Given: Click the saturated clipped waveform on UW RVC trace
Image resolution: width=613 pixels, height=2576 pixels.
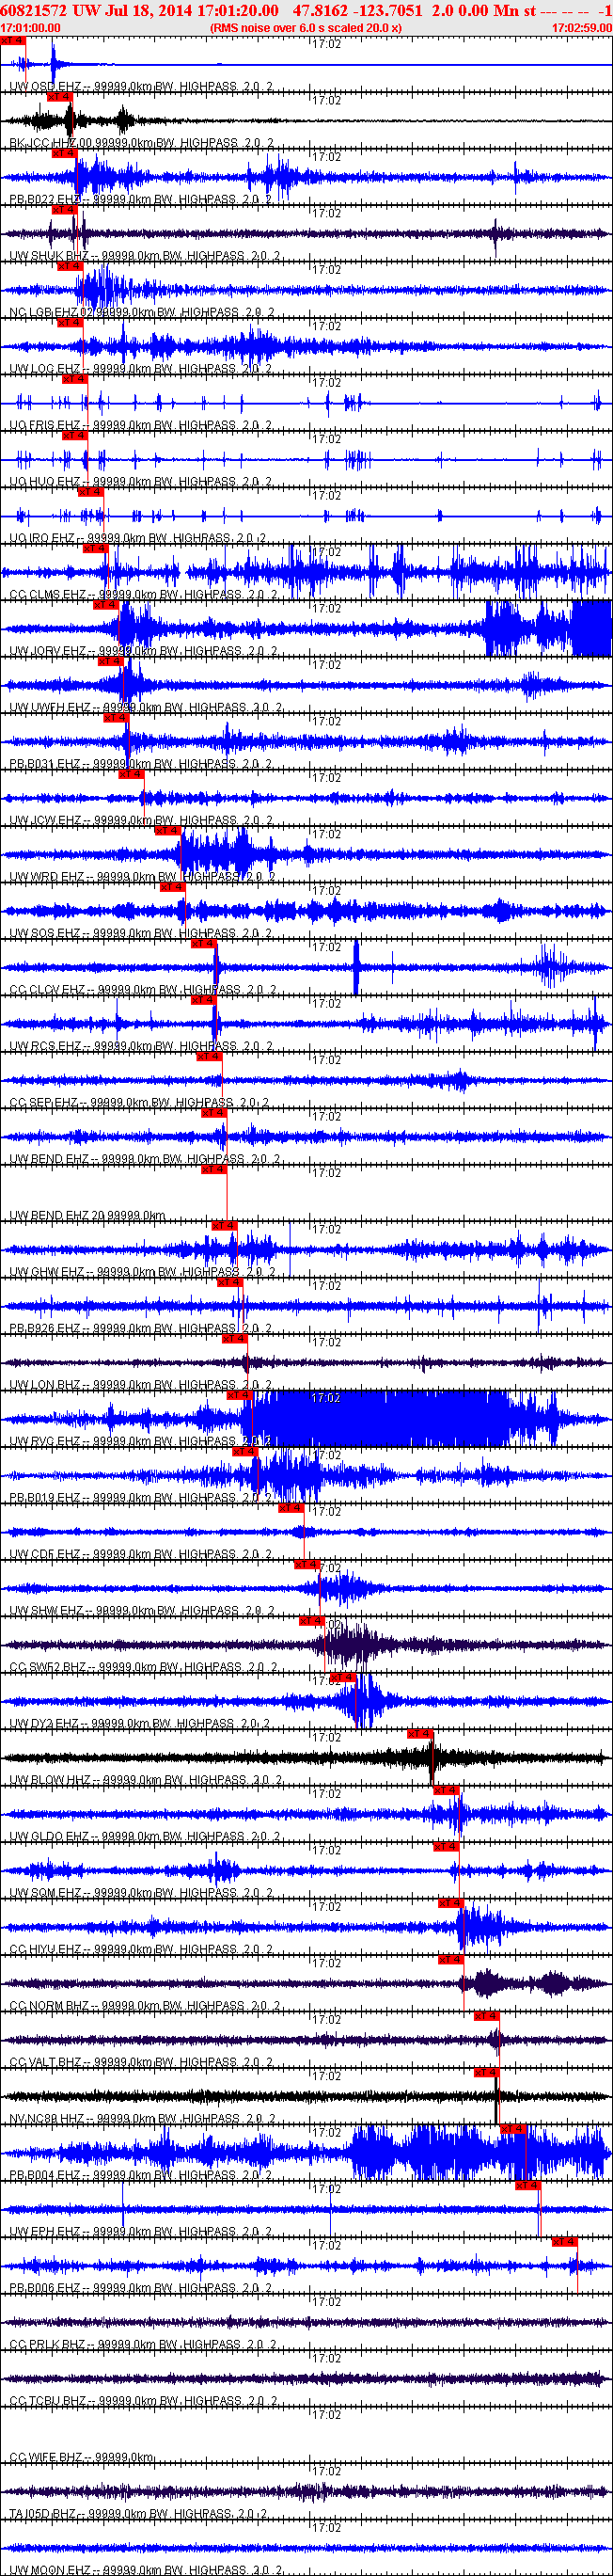Looking at the screenshot, I should coord(380,1418).
